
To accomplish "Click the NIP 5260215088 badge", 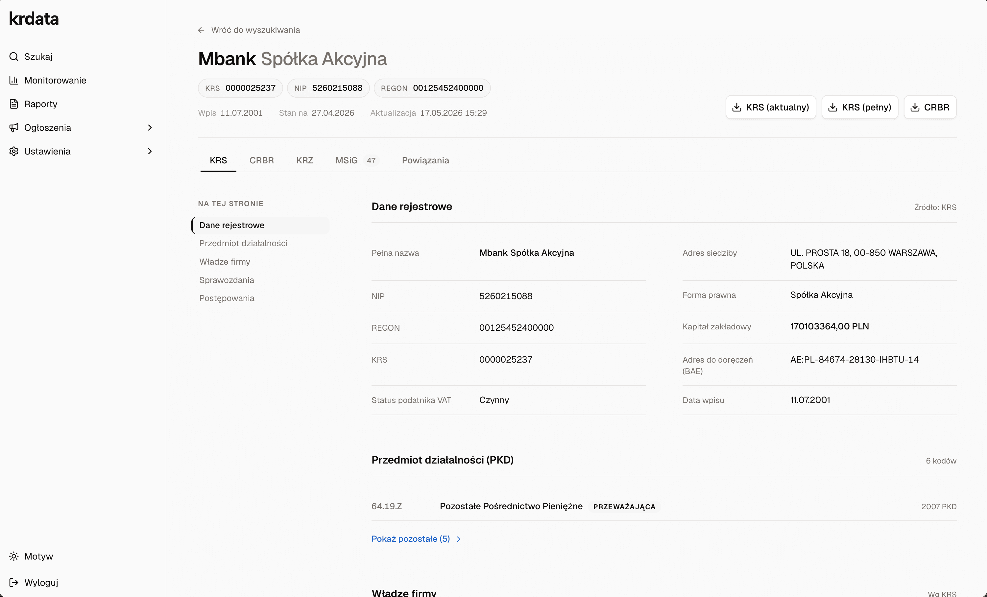I will [328, 88].
